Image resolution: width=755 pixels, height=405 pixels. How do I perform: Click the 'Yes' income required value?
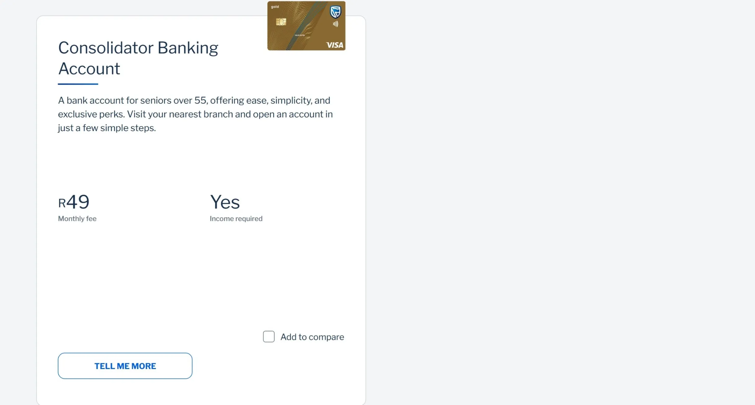pyautogui.click(x=225, y=202)
